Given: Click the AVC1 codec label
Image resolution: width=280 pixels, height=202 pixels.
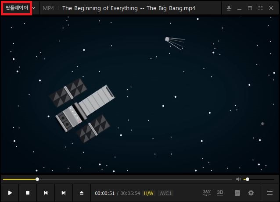Looking at the screenshot, I should (166, 193).
